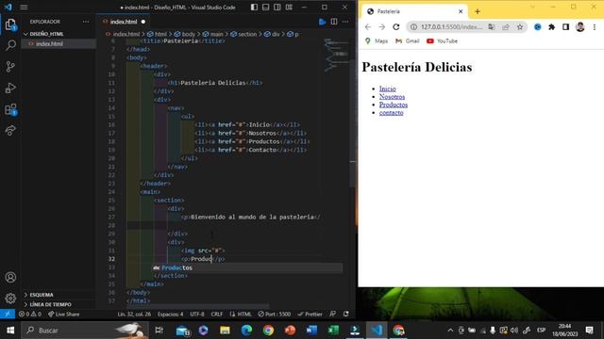Open the Gmail bookmark
This screenshot has height=339, width=604.
coord(408,41)
